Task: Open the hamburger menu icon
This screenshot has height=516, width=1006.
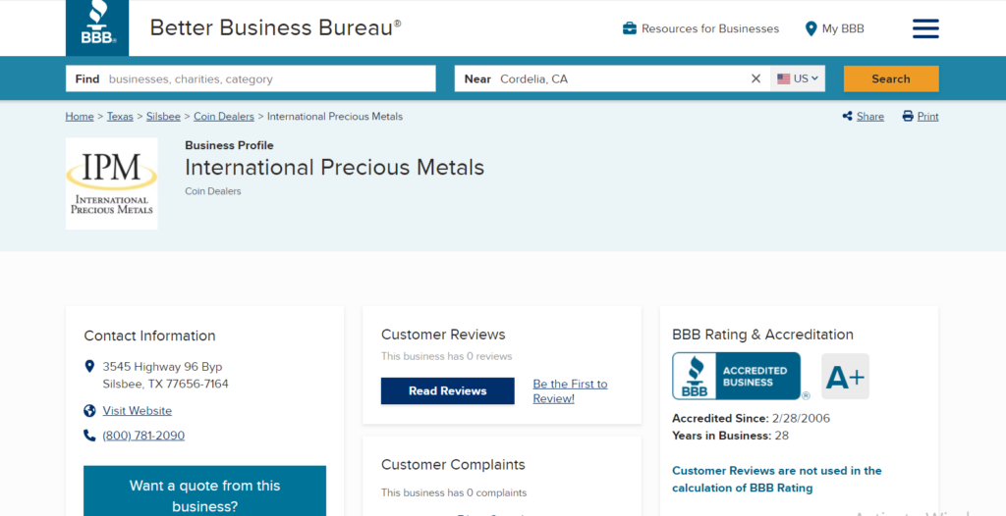Action: 925,28
